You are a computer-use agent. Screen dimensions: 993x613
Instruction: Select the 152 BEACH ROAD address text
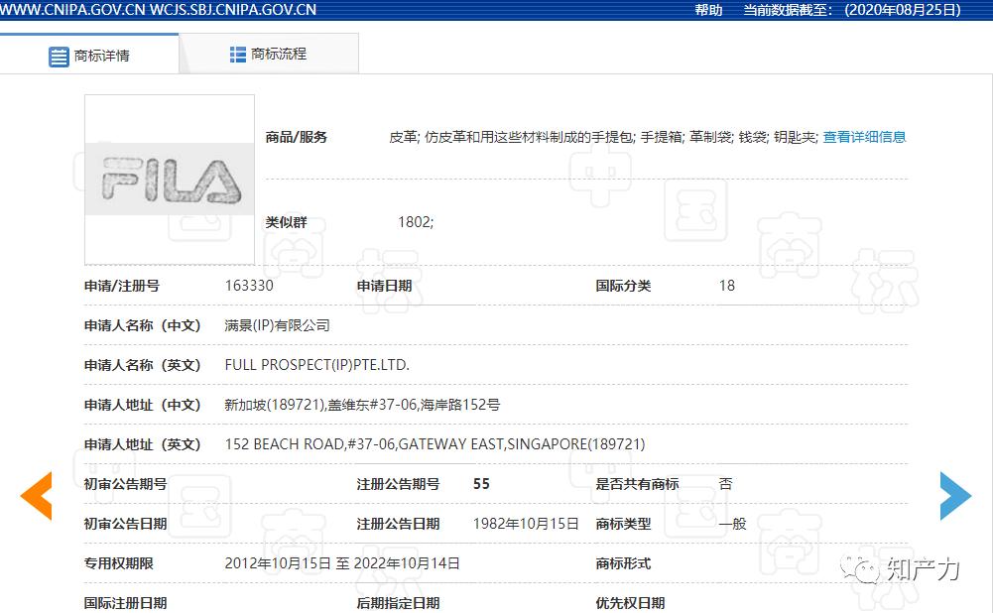coord(435,444)
